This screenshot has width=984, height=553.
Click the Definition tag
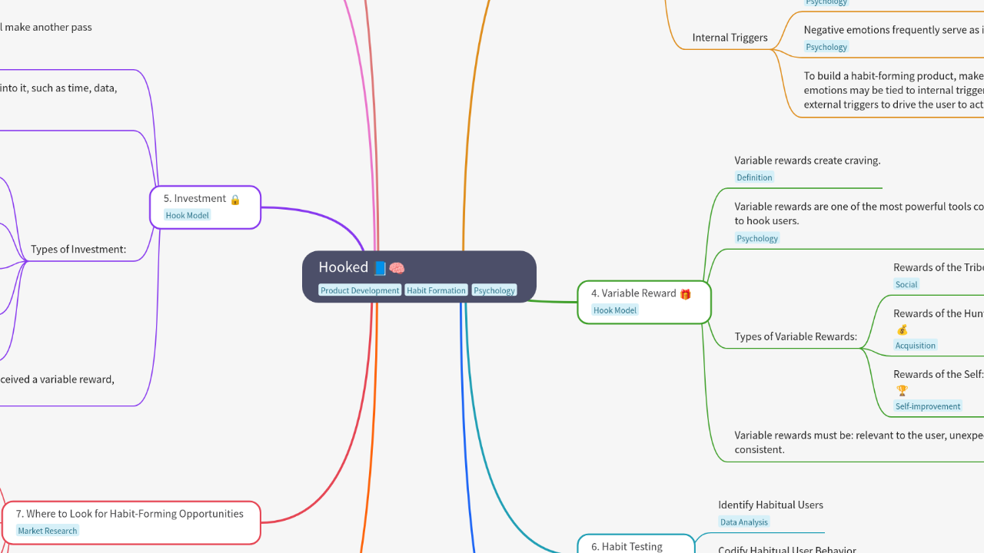click(x=754, y=177)
